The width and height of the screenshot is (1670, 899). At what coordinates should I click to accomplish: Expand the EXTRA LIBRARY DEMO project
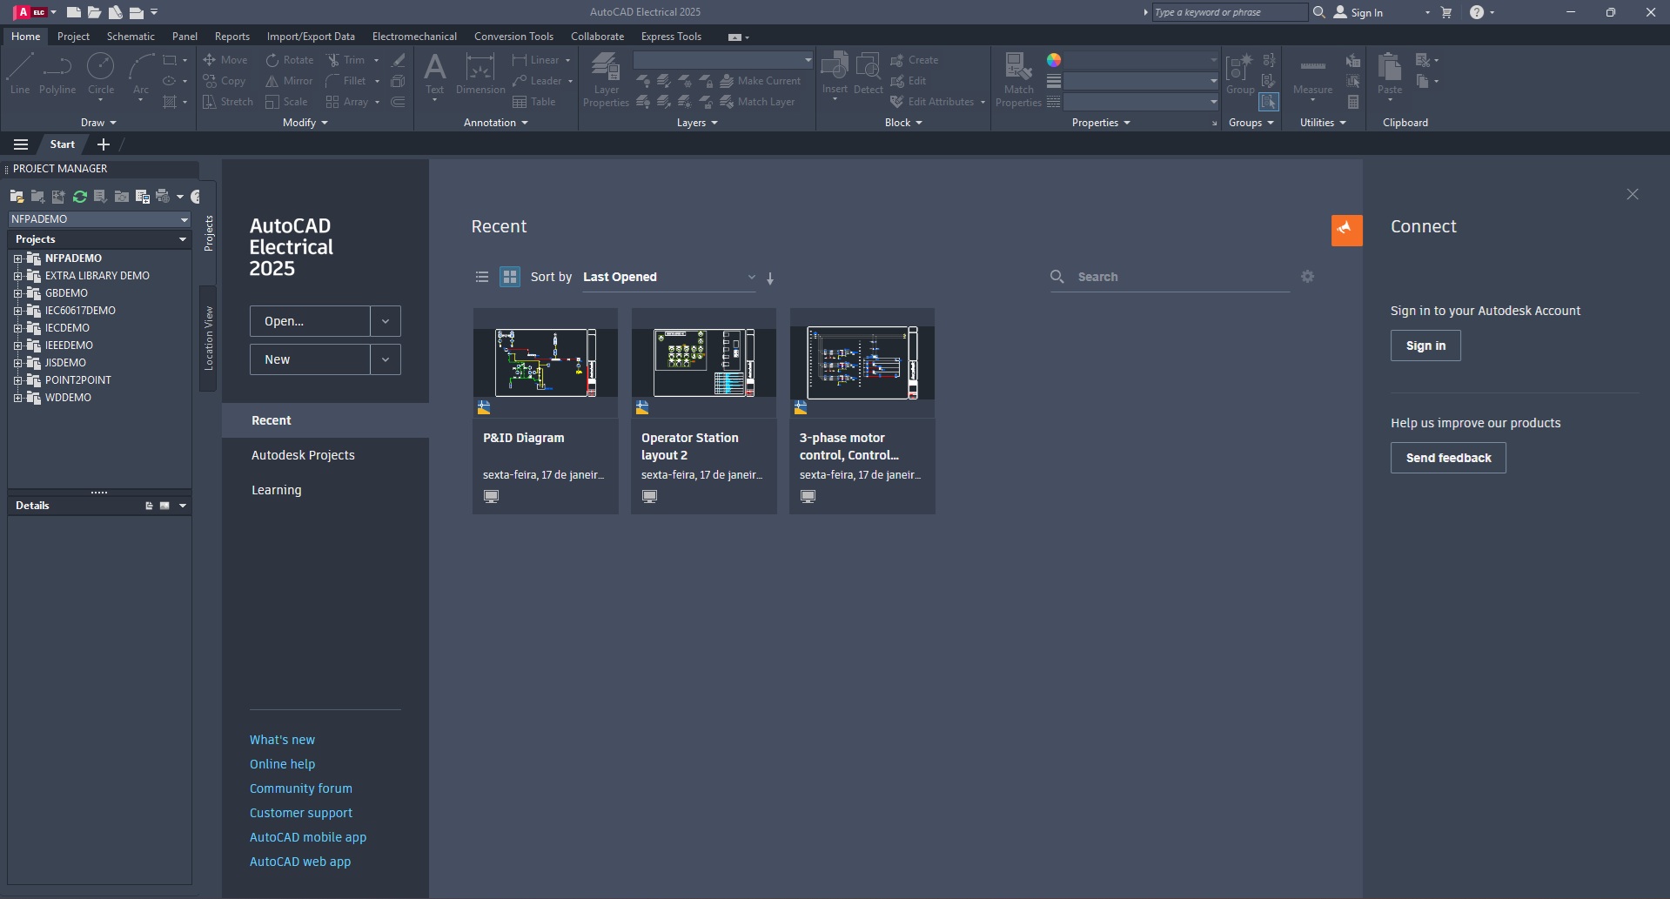[17, 276]
